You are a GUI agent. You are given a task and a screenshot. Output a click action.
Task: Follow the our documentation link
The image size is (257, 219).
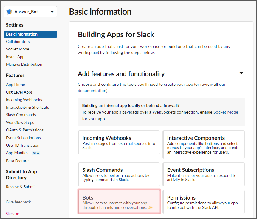[152, 88]
